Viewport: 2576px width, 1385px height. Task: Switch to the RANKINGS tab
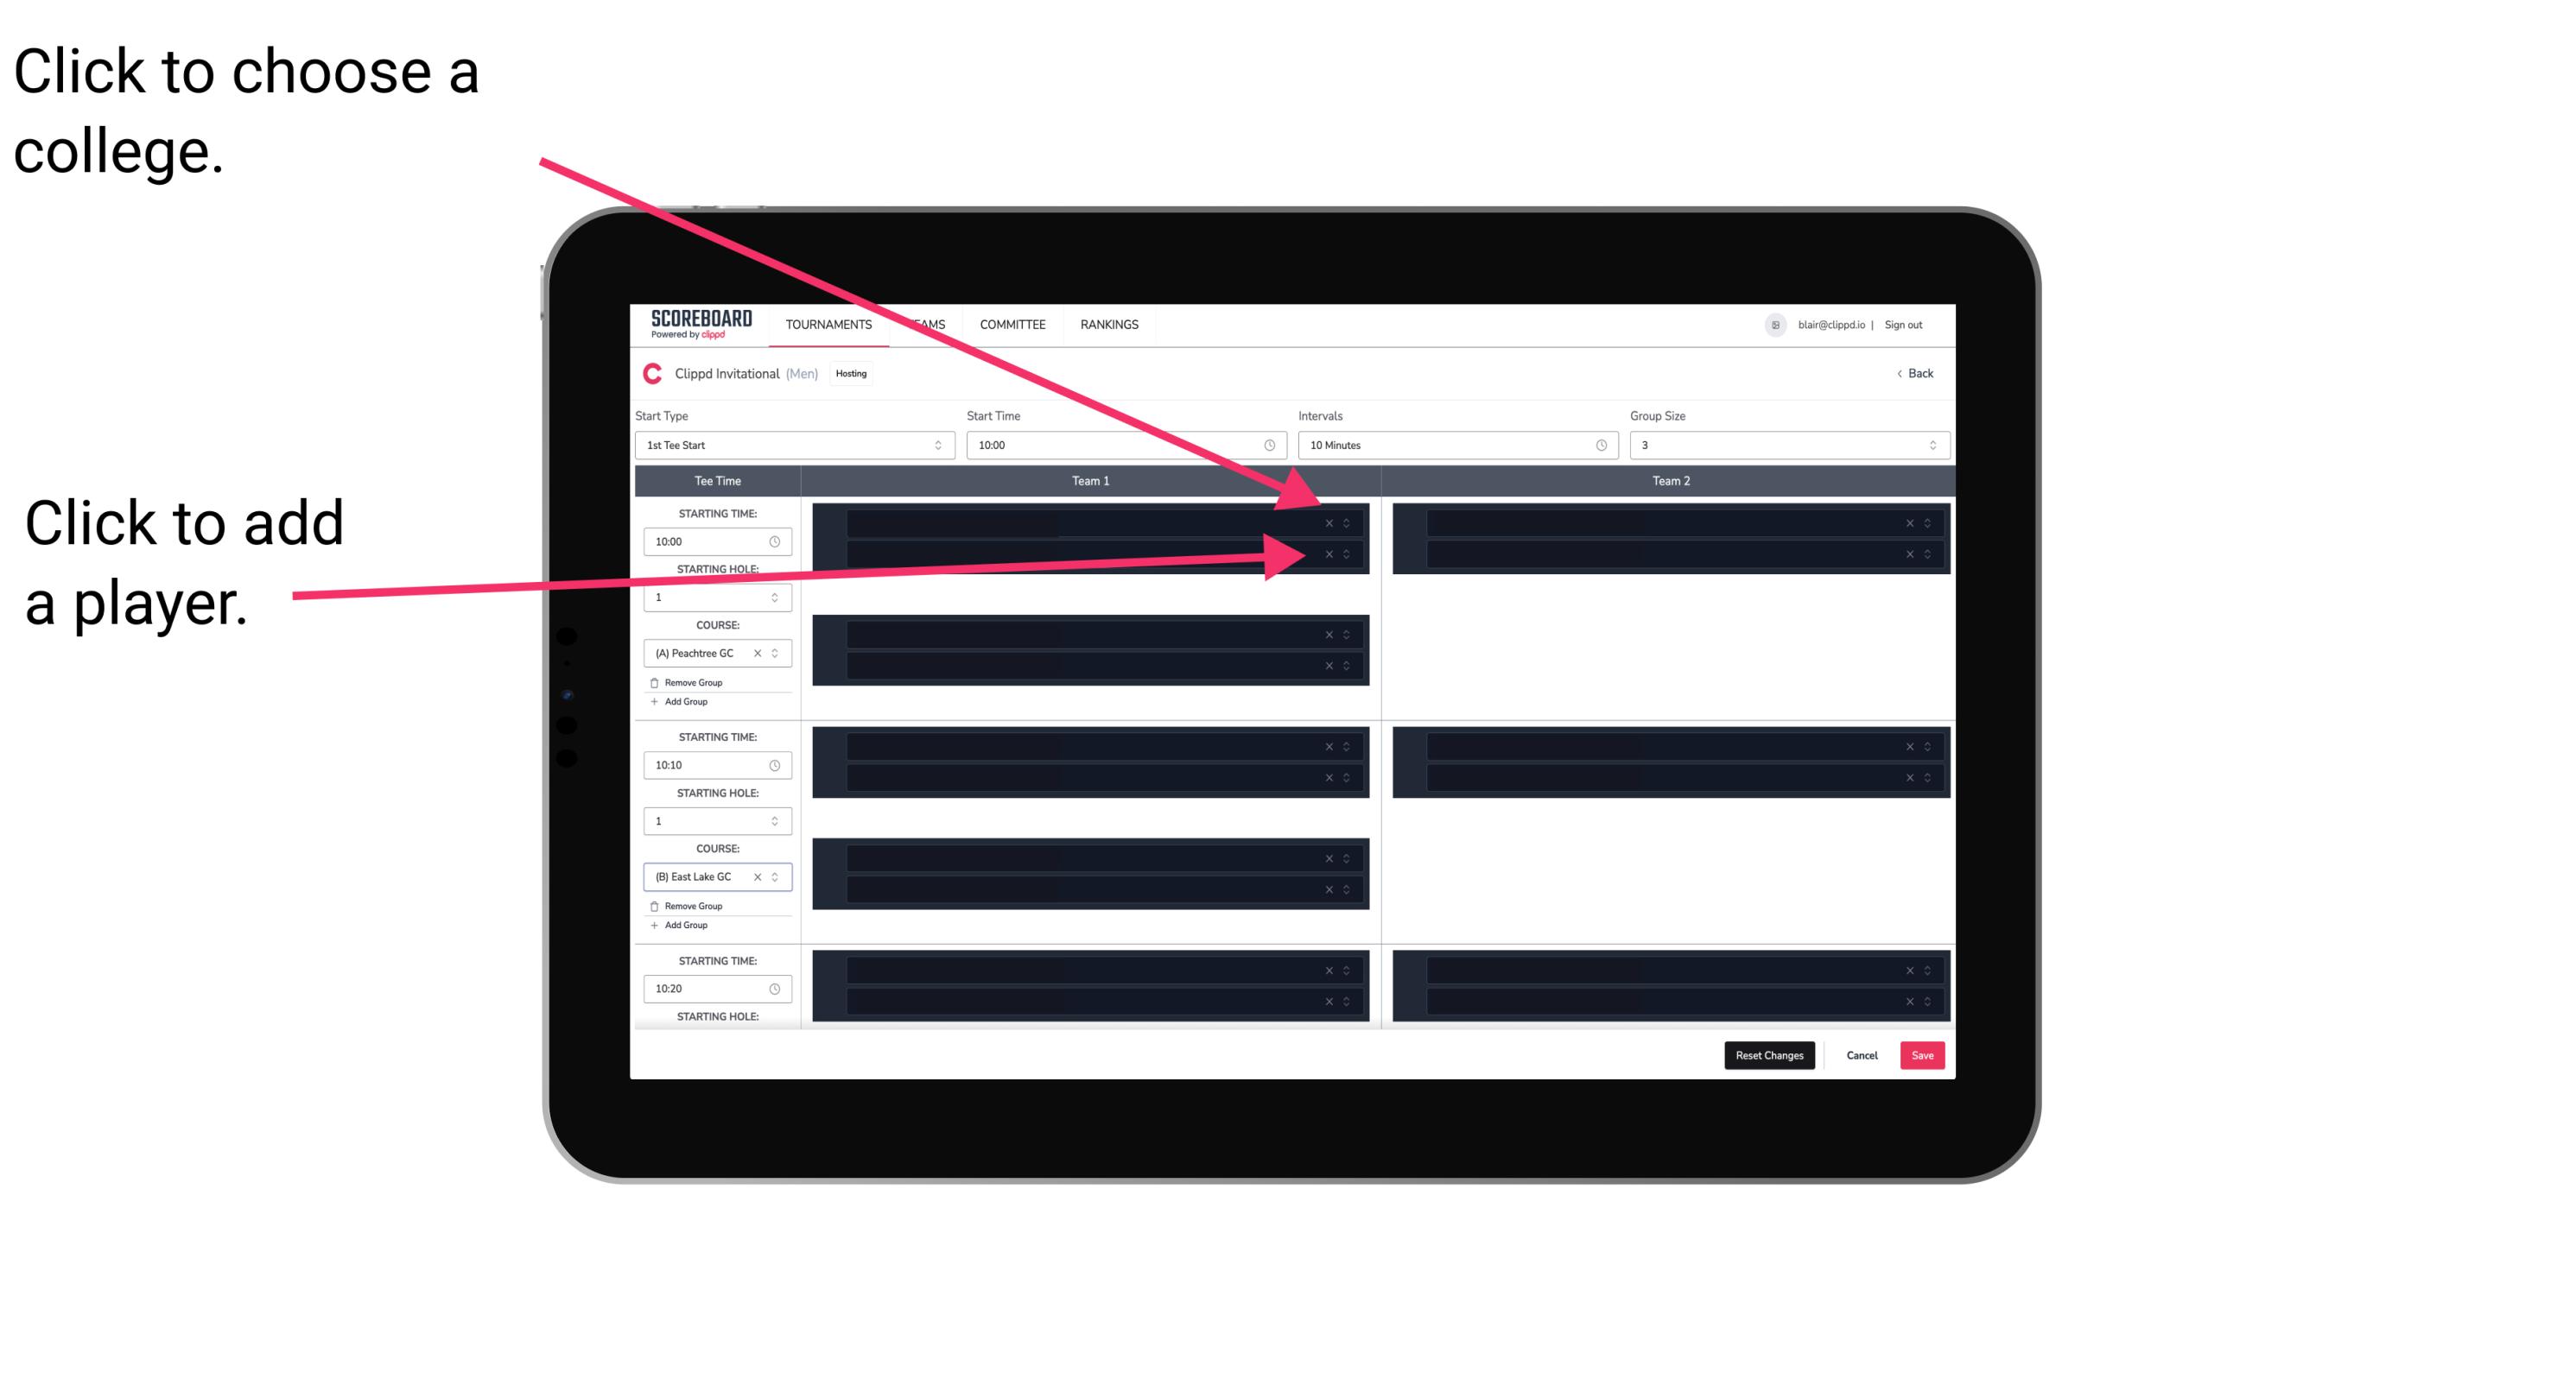coord(1111,326)
